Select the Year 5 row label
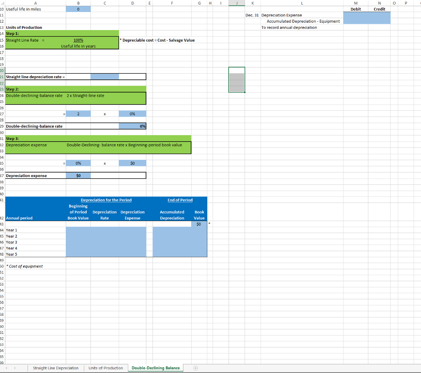The height and width of the screenshot is (373, 421). point(12,254)
